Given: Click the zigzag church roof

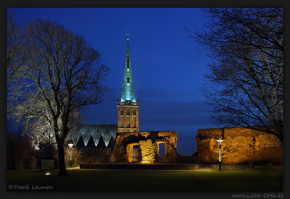Looking at the screenshot, I should coord(96,137).
